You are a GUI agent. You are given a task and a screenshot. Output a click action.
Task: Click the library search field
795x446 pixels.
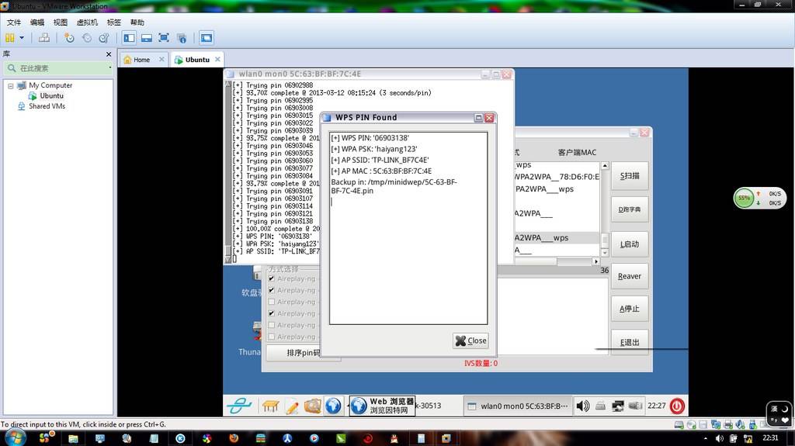coord(57,68)
